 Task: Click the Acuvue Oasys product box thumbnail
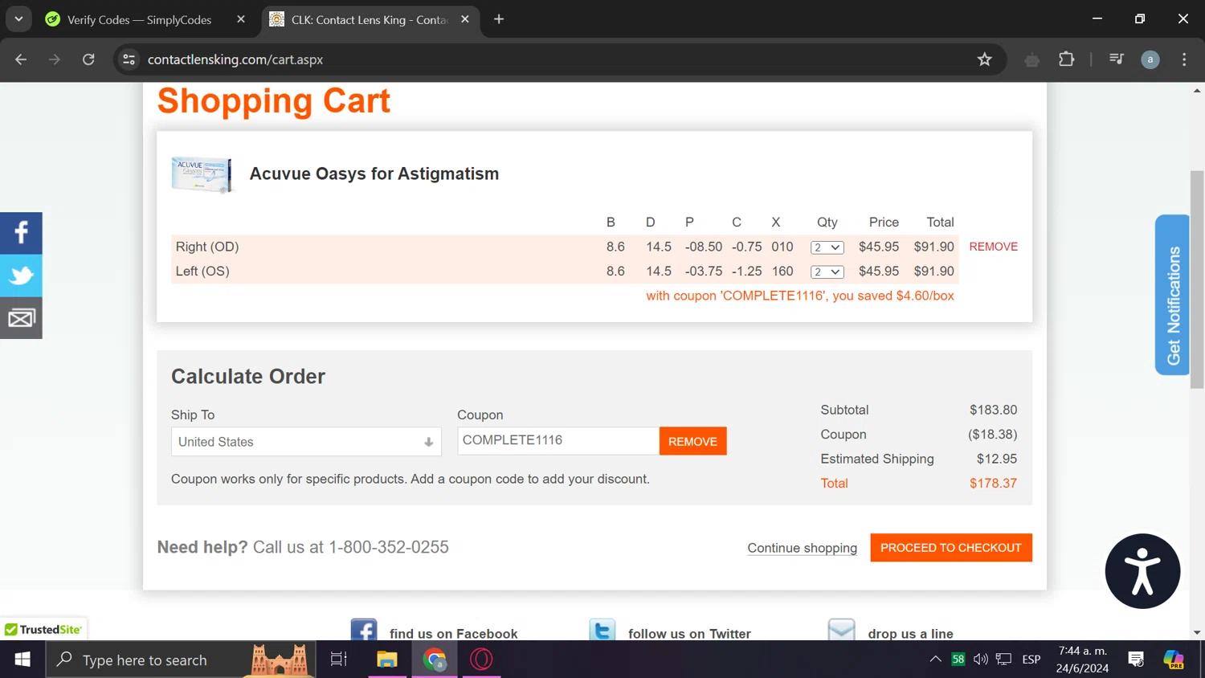click(x=202, y=174)
